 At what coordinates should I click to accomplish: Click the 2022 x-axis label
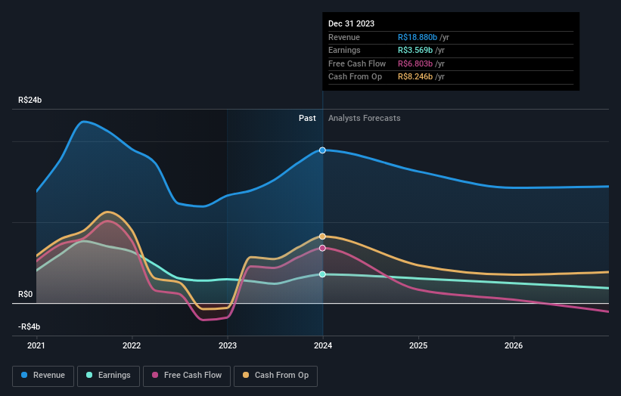click(x=132, y=346)
